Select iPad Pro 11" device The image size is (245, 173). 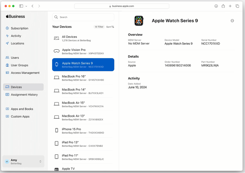coord(83,157)
